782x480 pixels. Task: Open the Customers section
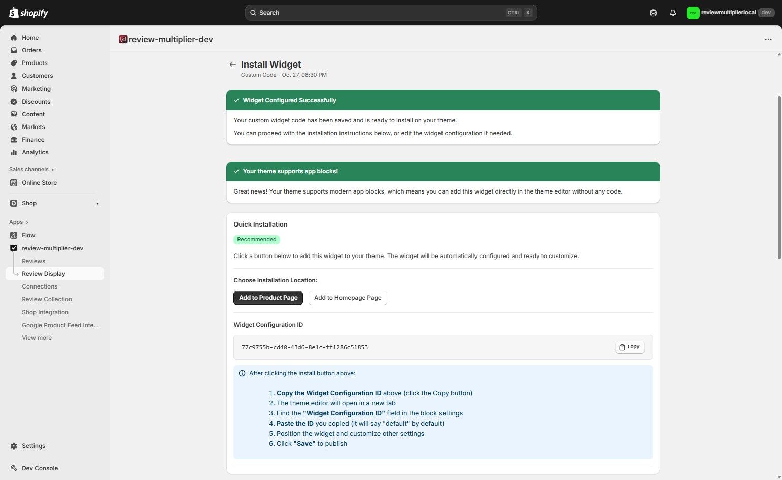point(37,75)
